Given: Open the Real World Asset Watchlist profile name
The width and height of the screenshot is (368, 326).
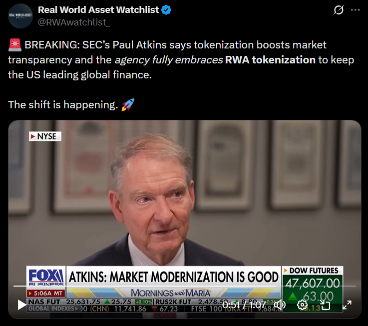Looking at the screenshot, I should tap(98, 10).
